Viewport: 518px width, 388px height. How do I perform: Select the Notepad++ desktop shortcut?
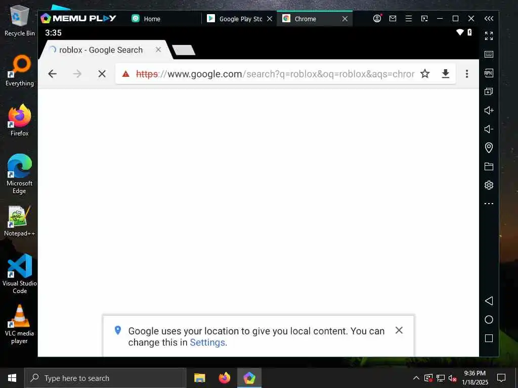coord(20,221)
